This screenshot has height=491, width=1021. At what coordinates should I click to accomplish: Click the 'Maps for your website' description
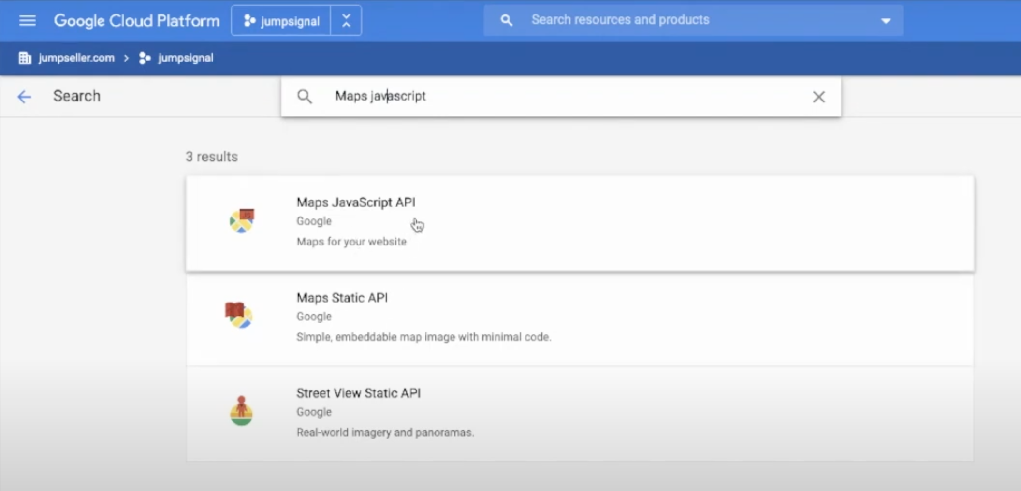pyautogui.click(x=351, y=242)
